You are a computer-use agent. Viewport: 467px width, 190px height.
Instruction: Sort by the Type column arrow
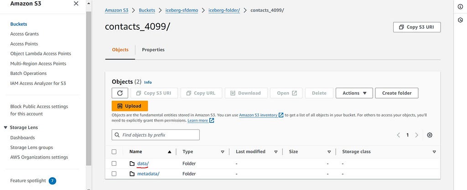coord(223,152)
